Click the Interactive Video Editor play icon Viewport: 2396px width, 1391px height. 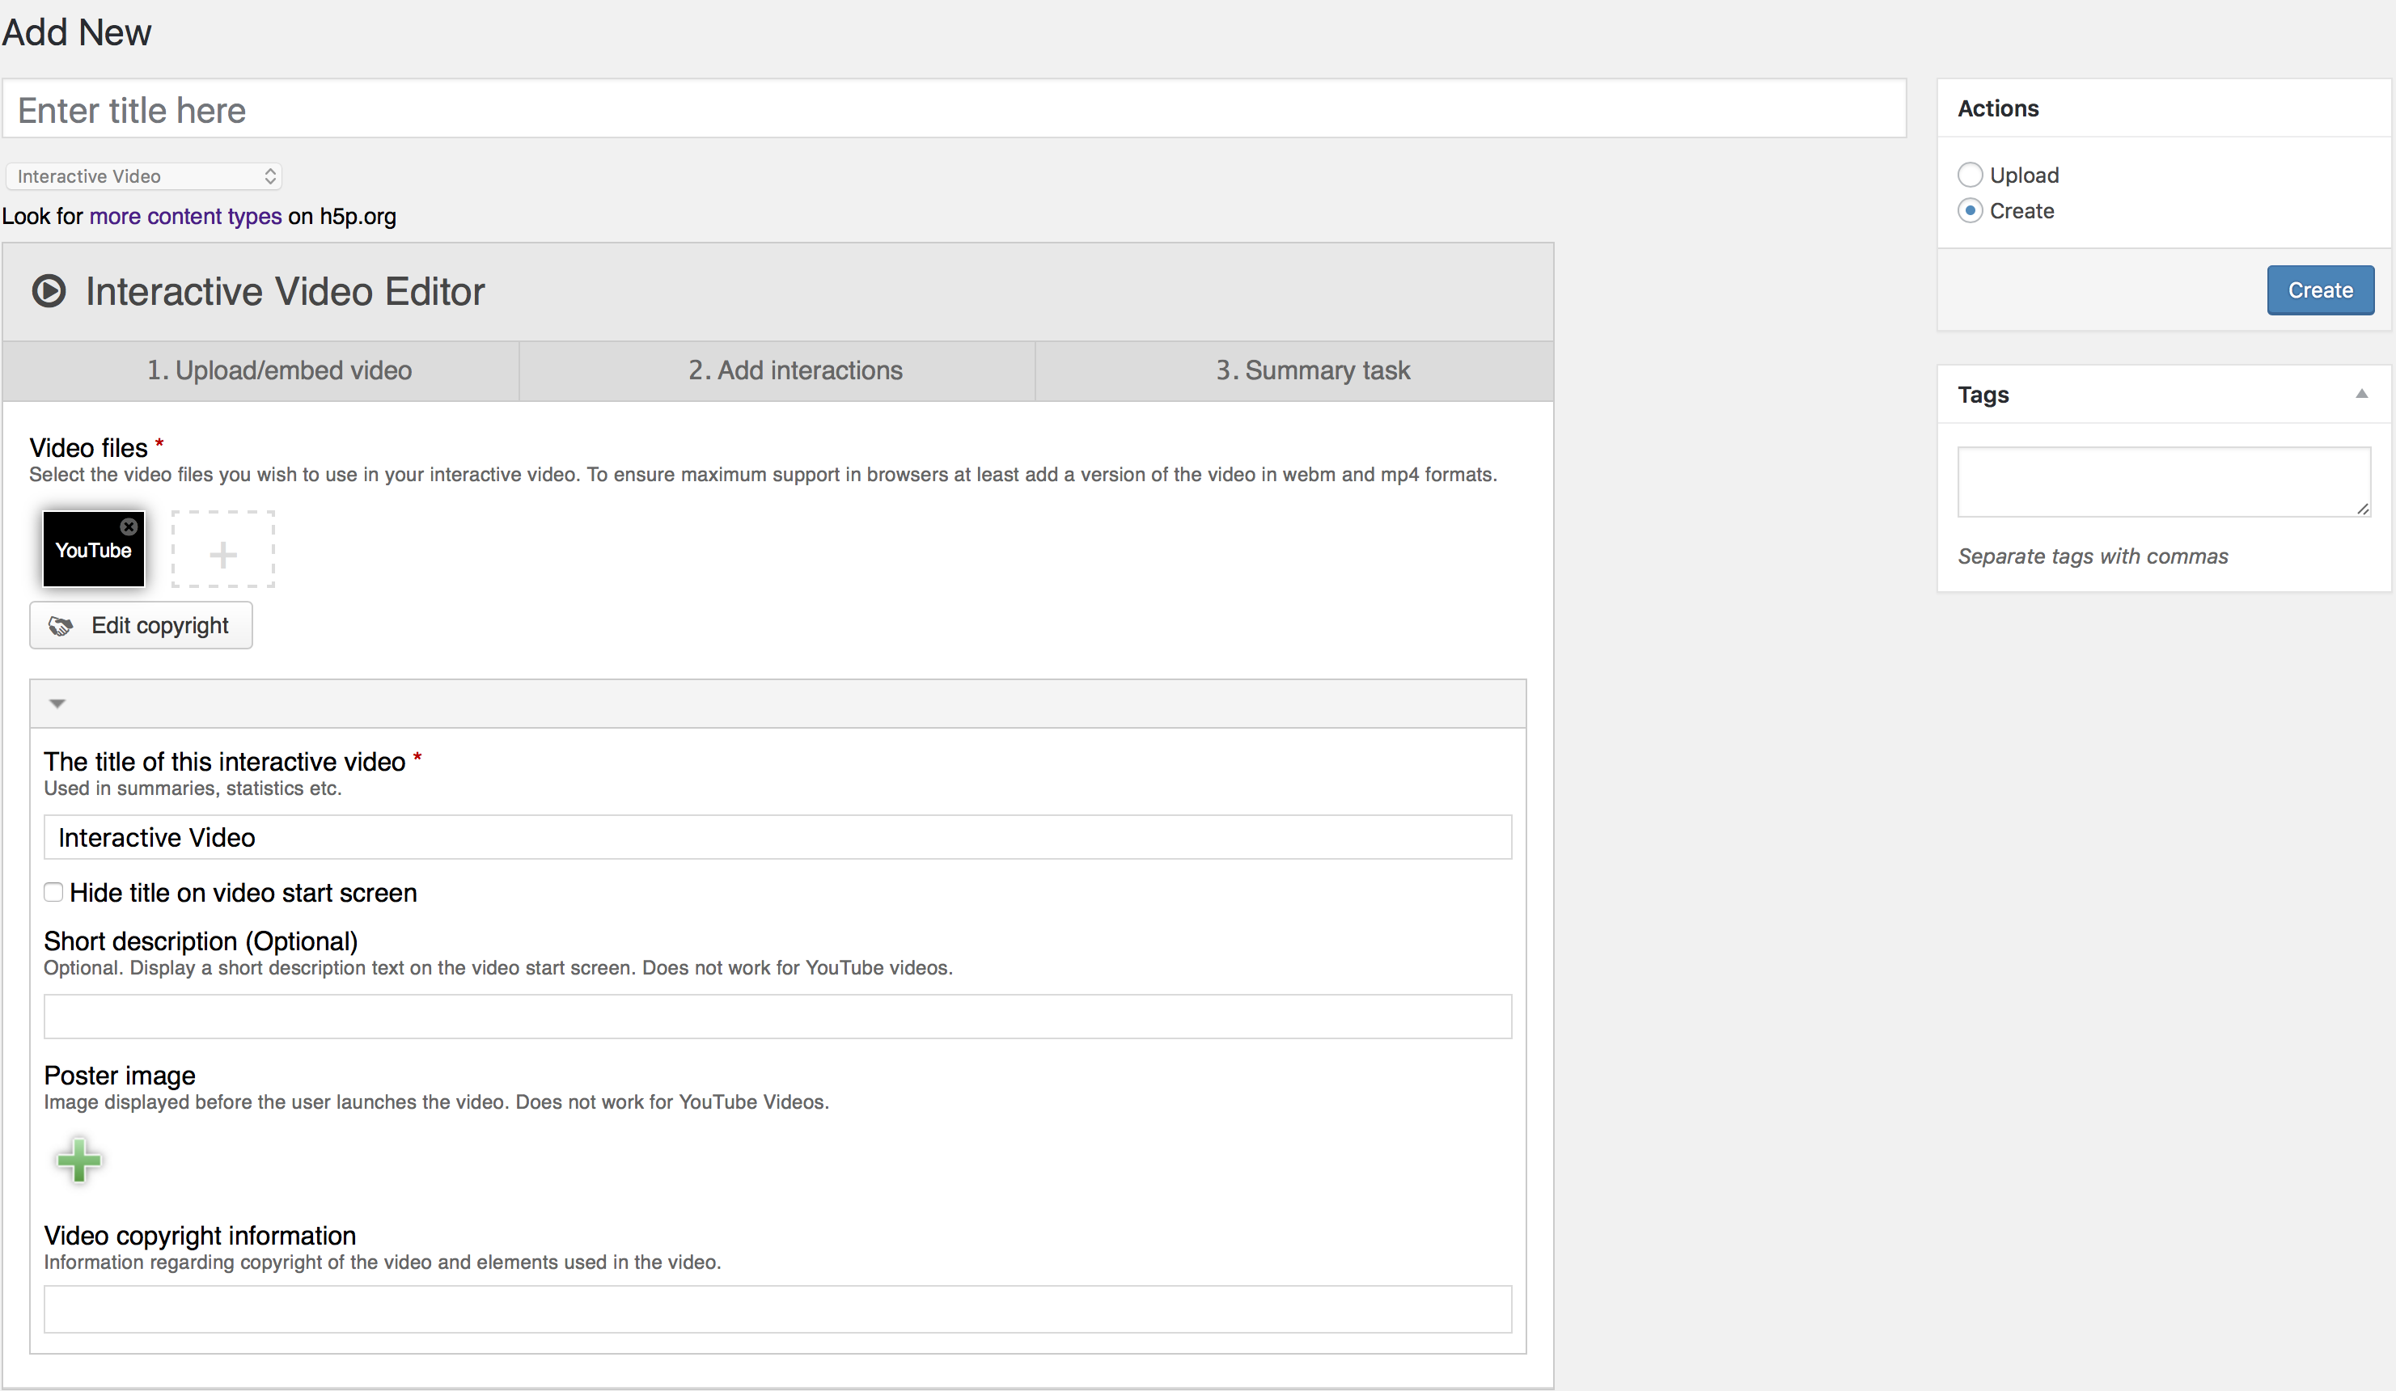pyautogui.click(x=49, y=291)
